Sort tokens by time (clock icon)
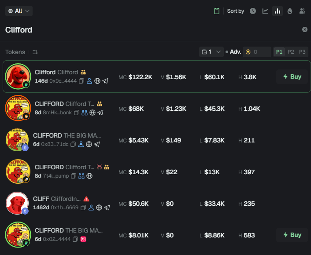Image resolution: width=311 pixels, height=255 pixels. click(253, 11)
